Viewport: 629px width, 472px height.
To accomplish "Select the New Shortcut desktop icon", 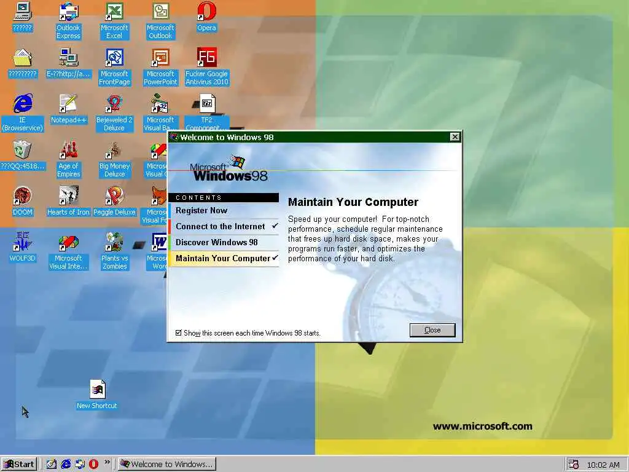I will [97, 395].
